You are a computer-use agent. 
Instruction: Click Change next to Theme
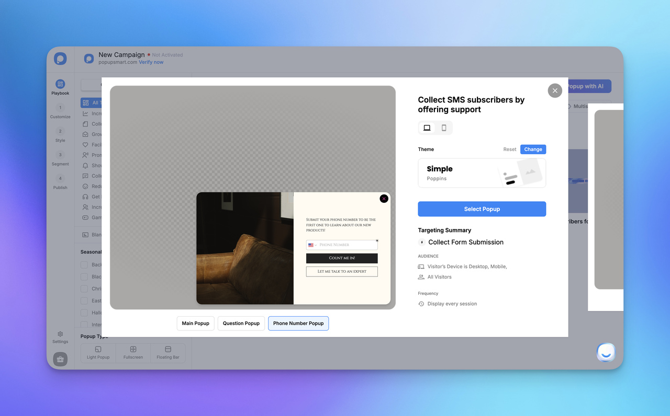[x=533, y=149]
